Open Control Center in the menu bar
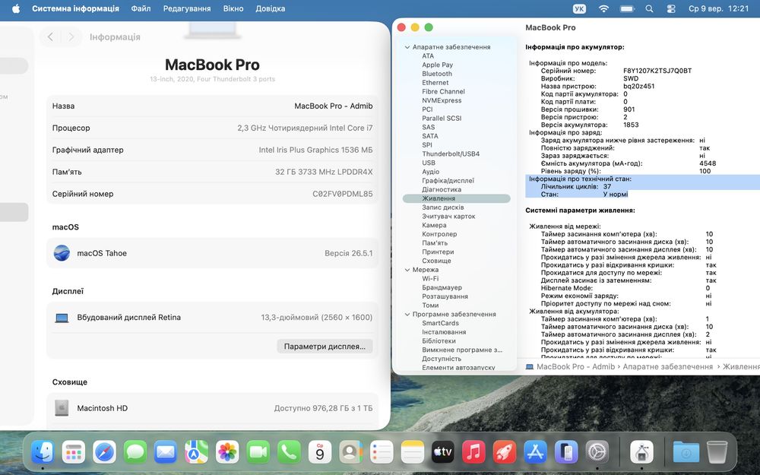Screen dimensions: 760x475 pyautogui.click(x=671, y=8)
